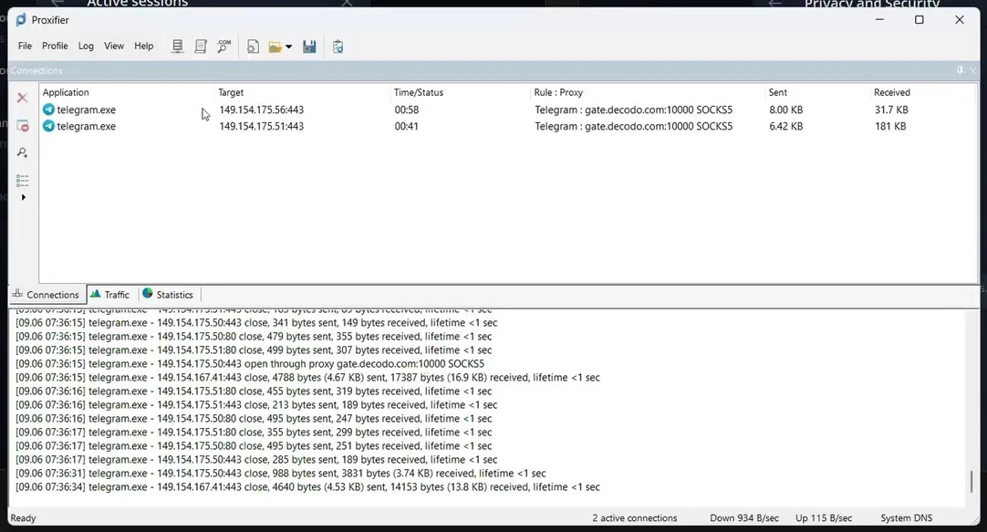Sort by the Application column header
The image size is (987, 532).
pyautogui.click(x=66, y=92)
